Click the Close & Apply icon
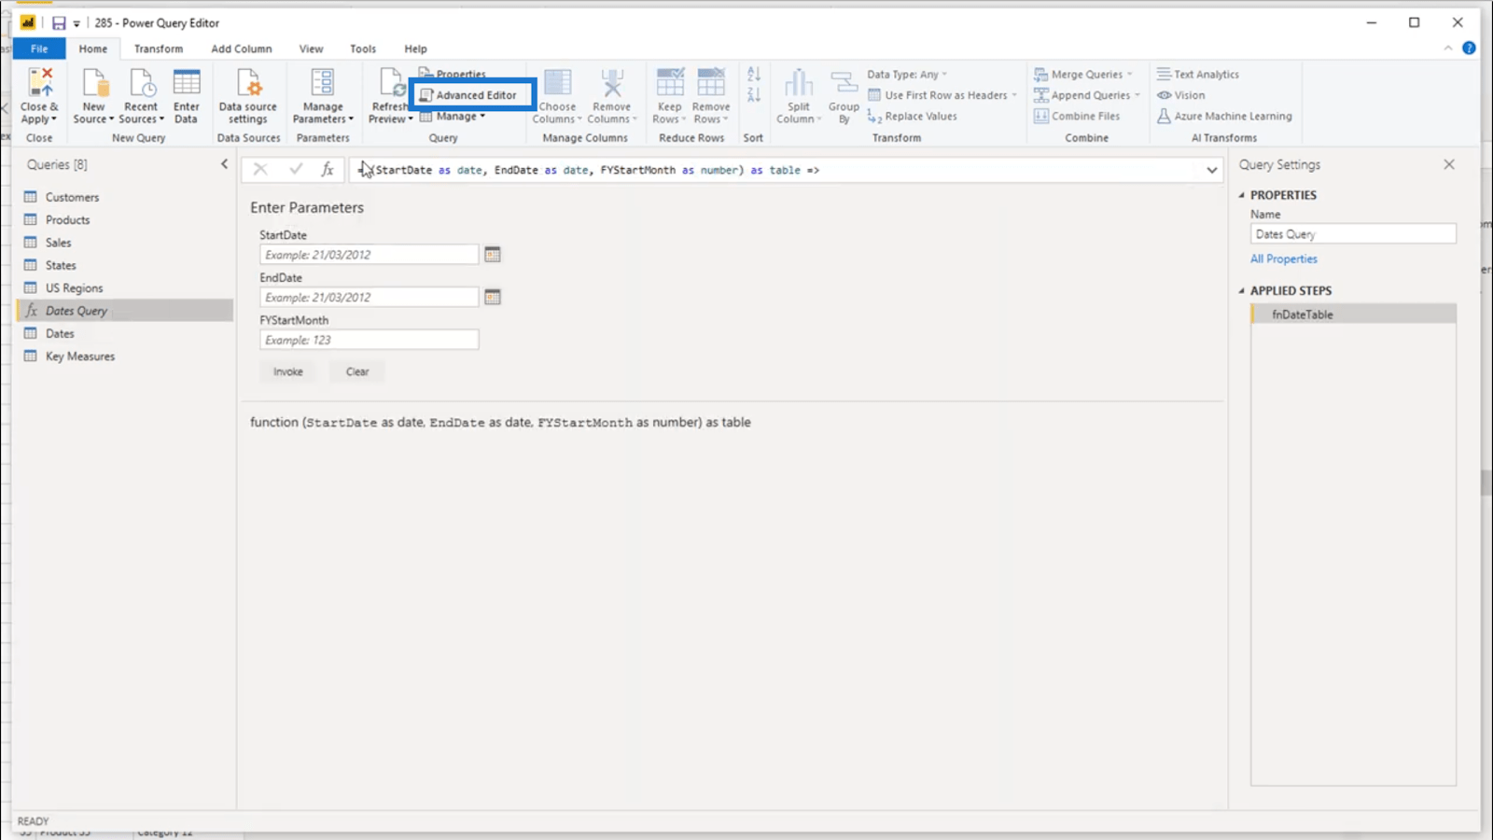 pos(39,83)
